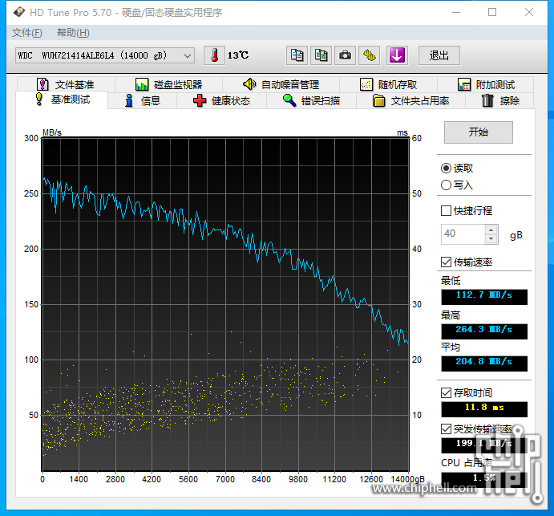The height and width of the screenshot is (516, 554).
Task: Save screenshot camera icon
Action: (x=345, y=55)
